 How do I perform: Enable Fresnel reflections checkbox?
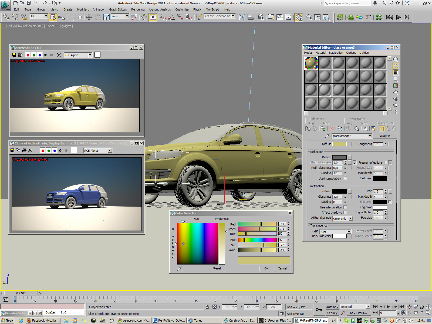point(386,163)
